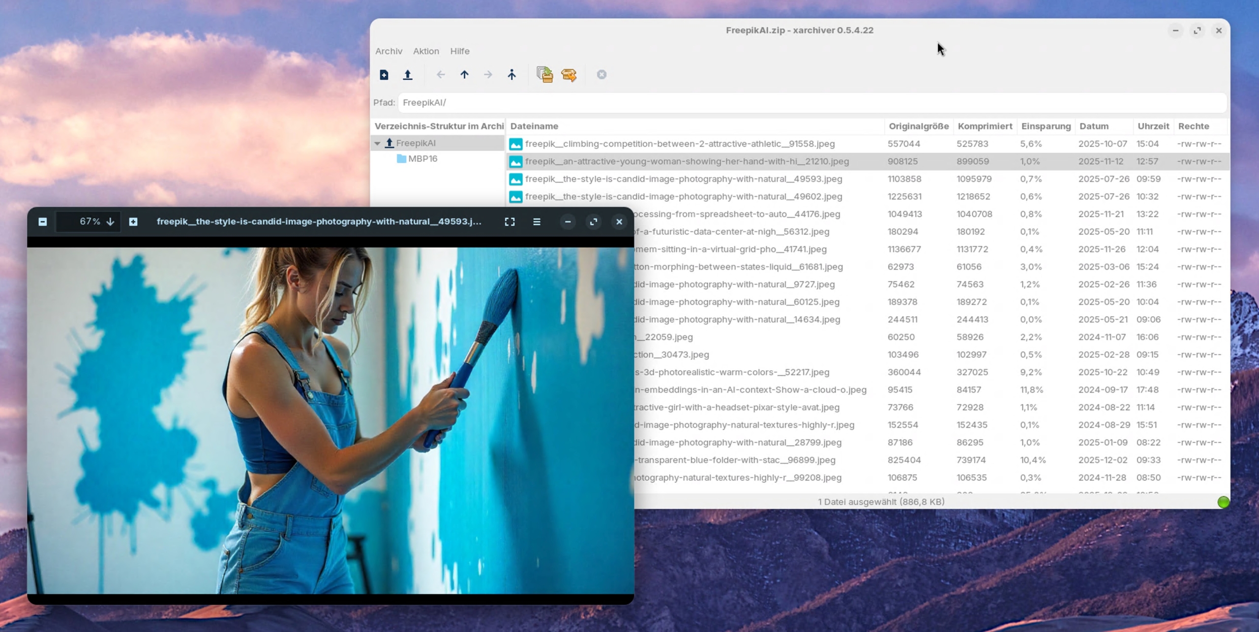Click the Pfad path input field
This screenshot has height=632, width=1259.
[811, 103]
